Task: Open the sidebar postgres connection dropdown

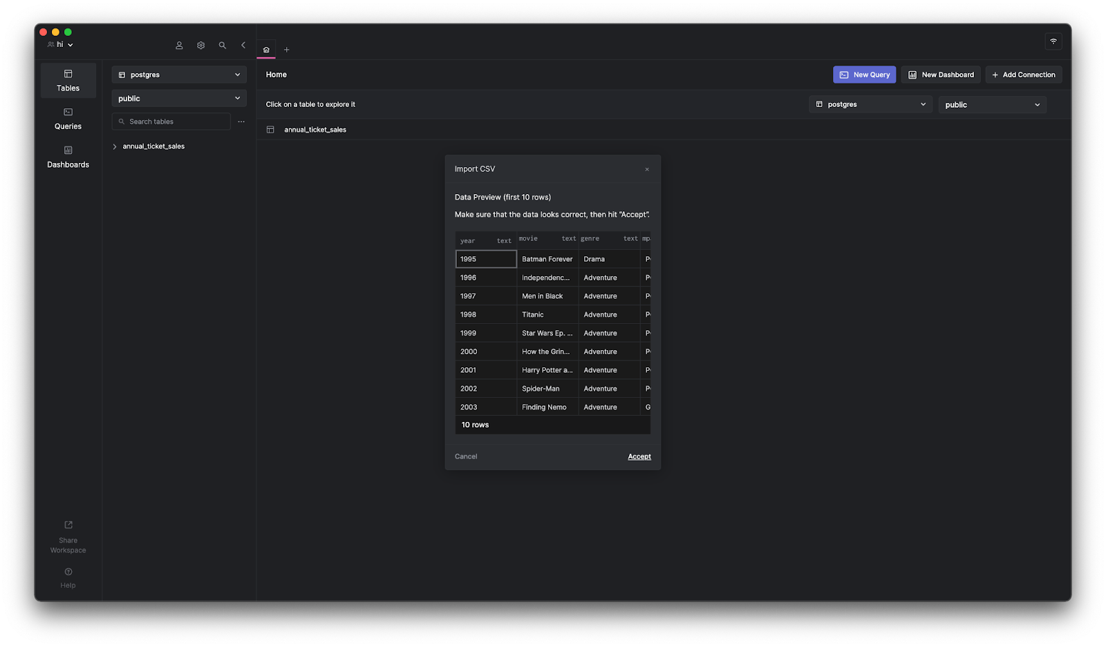Action: tap(179, 75)
